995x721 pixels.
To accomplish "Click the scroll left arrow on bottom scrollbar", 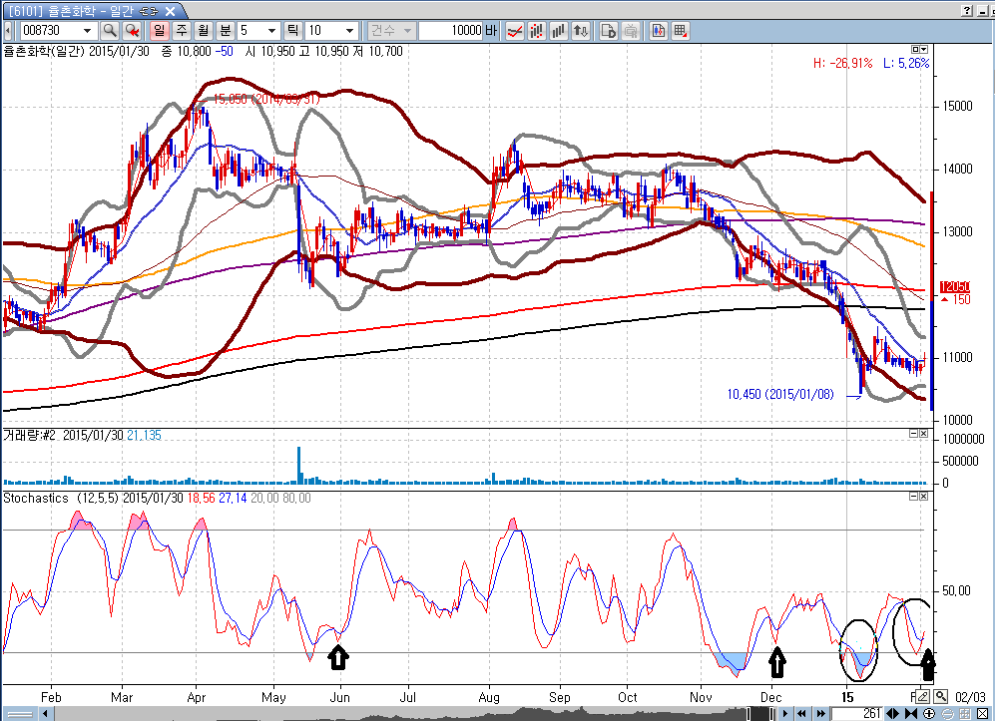I will 46,714.
